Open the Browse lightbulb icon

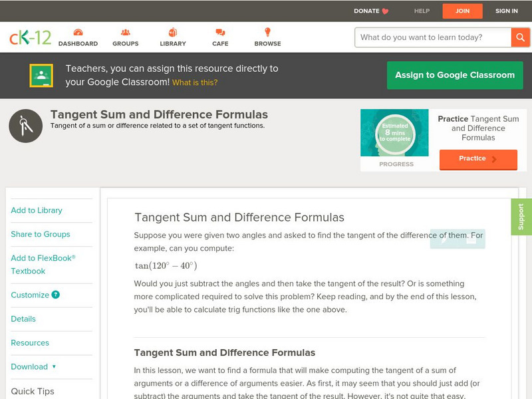[268, 32]
